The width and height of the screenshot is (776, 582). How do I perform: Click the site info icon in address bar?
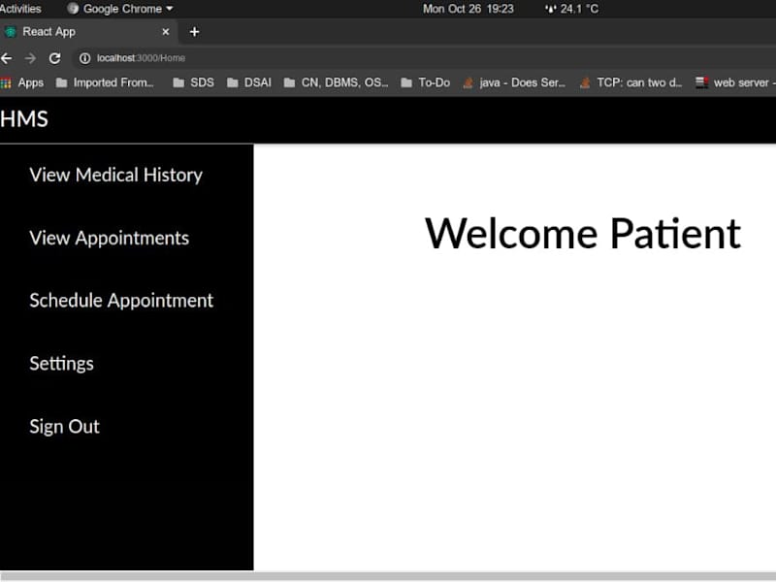pos(84,58)
